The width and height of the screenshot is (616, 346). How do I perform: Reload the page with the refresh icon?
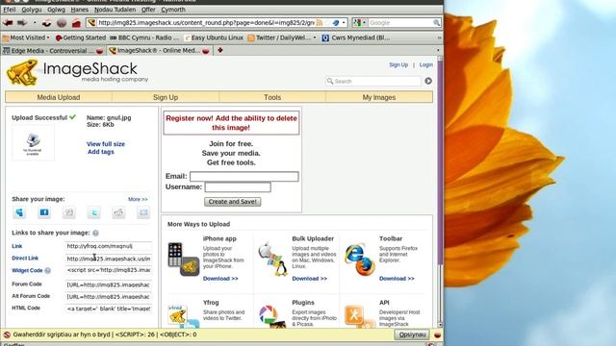point(47,23)
